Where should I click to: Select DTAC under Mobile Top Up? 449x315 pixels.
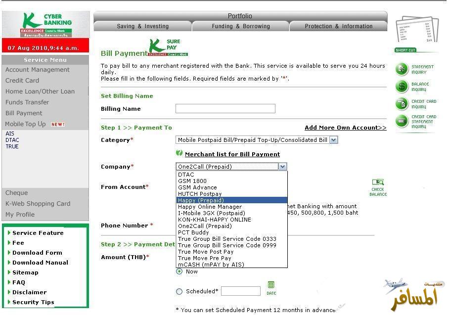tap(12, 140)
